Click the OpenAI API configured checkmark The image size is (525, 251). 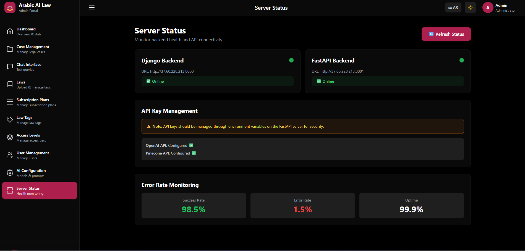[x=191, y=145]
